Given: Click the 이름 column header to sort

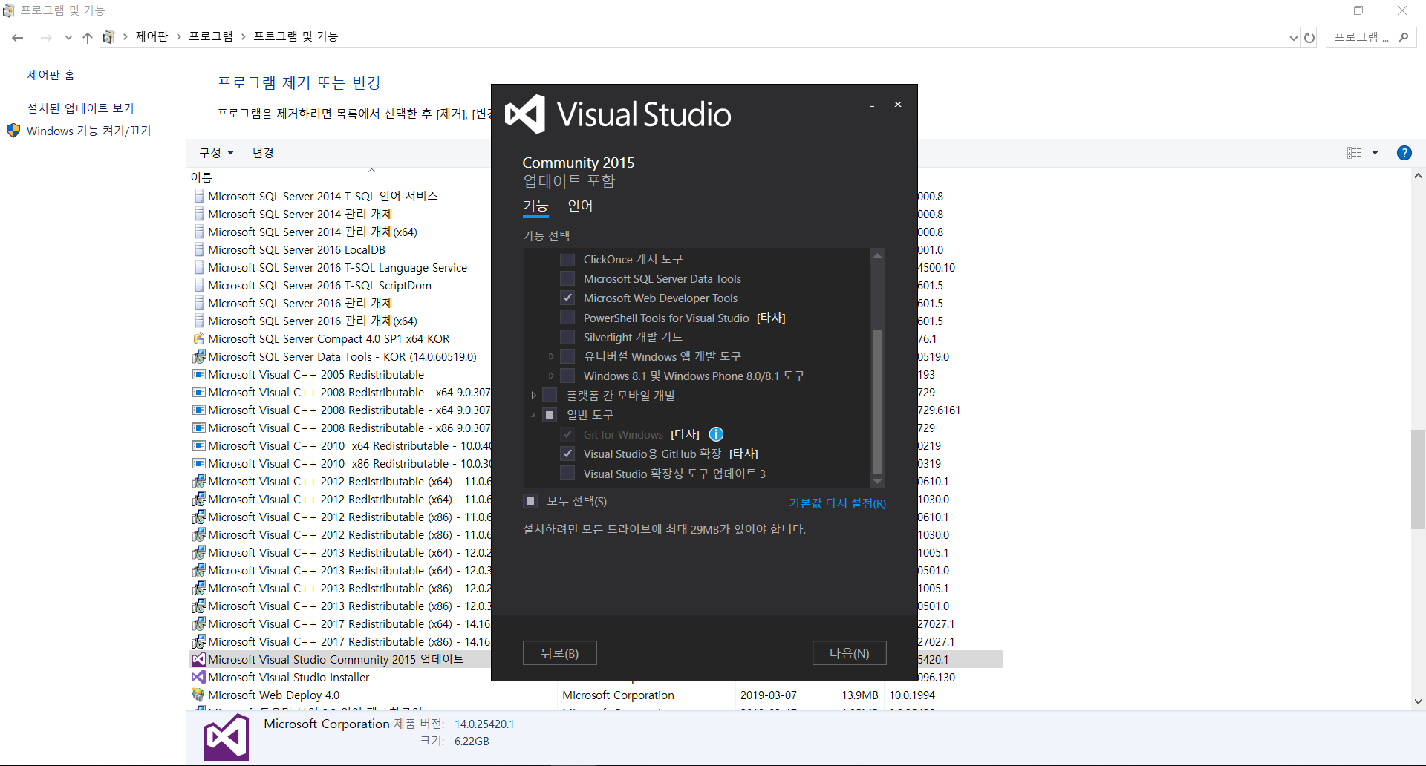Looking at the screenshot, I should (201, 177).
